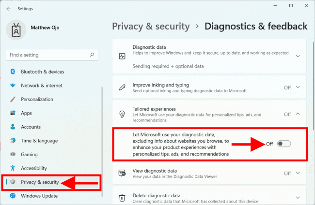The height and width of the screenshot is (205, 315).
Task: Collapse the Tailored experiences section
Action: 298,114
